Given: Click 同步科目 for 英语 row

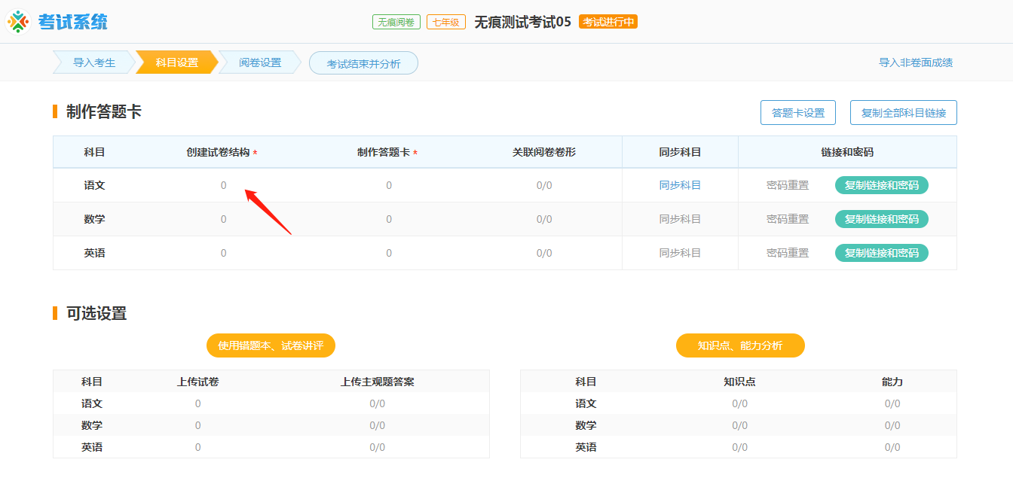Looking at the screenshot, I should click(x=680, y=253).
